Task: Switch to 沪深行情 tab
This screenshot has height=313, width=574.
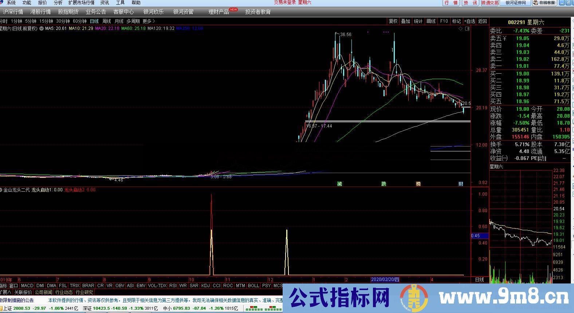Action: tap(13, 12)
